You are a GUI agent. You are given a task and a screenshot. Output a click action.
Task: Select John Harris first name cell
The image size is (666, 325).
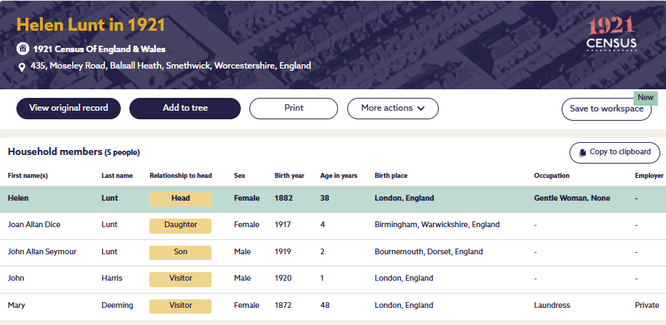click(x=16, y=279)
